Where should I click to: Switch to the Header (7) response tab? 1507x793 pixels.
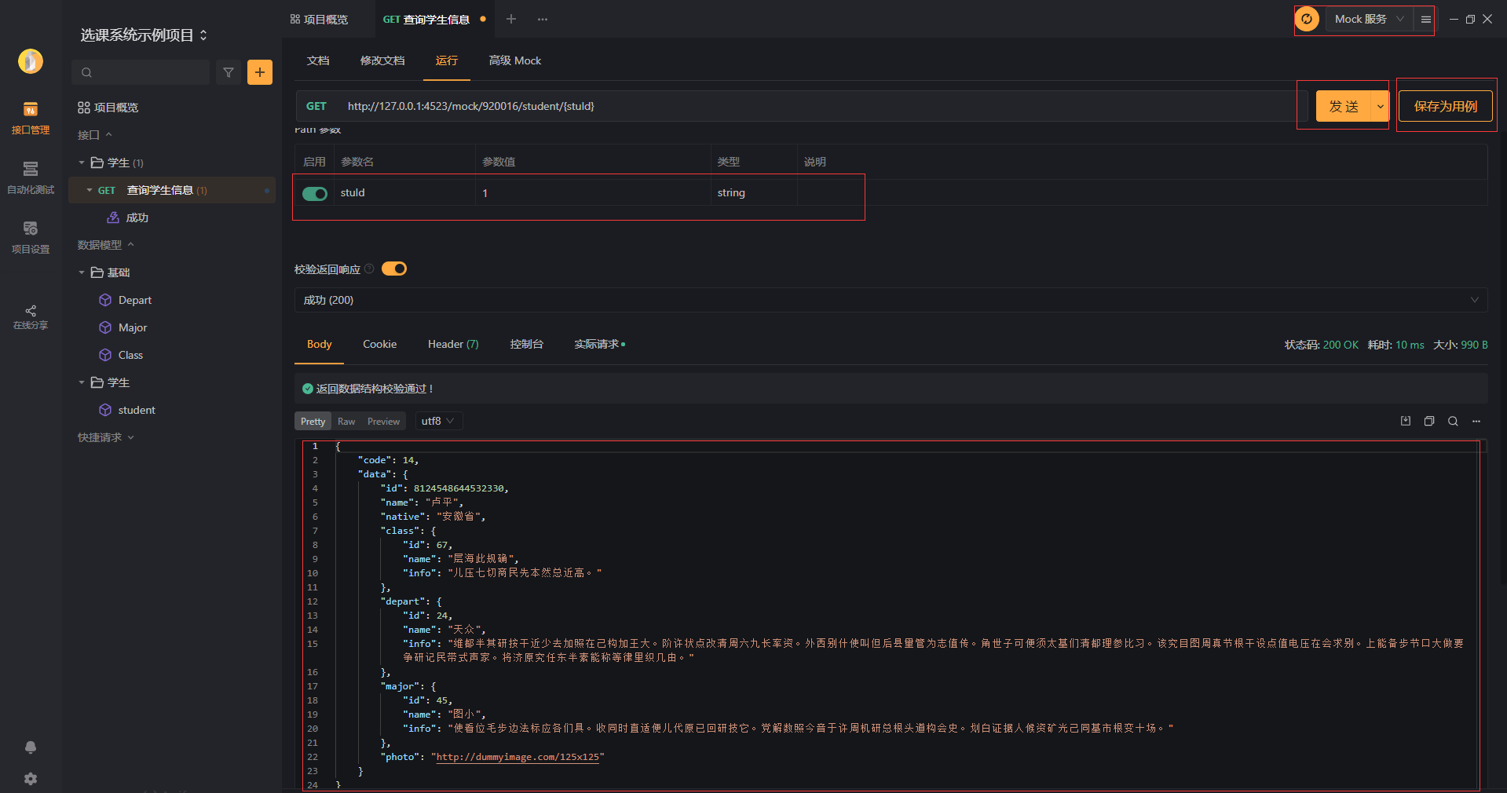click(453, 344)
